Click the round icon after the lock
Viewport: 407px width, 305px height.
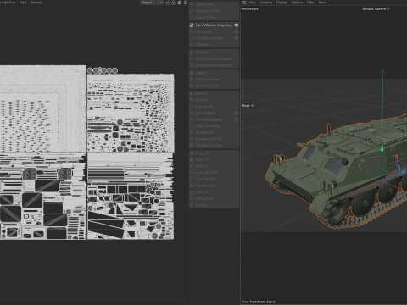pyautogui.click(x=179, y=3)
